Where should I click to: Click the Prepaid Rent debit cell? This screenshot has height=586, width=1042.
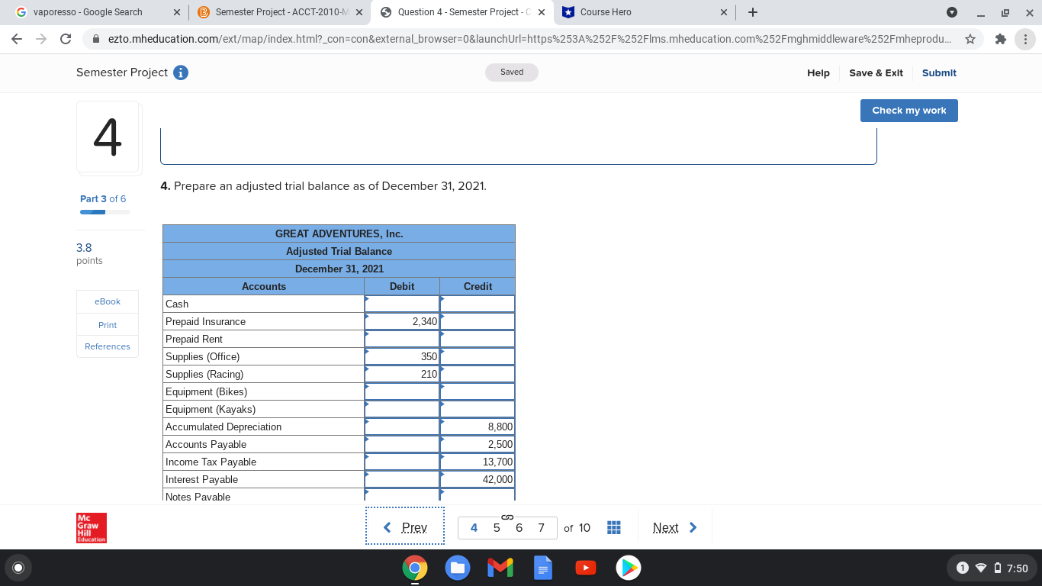(x=402, y=339)
